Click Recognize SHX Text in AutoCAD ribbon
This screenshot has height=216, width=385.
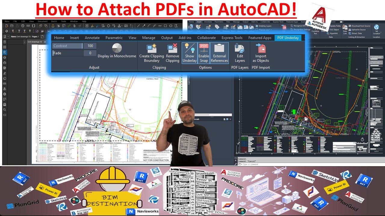tap(300, 26)
